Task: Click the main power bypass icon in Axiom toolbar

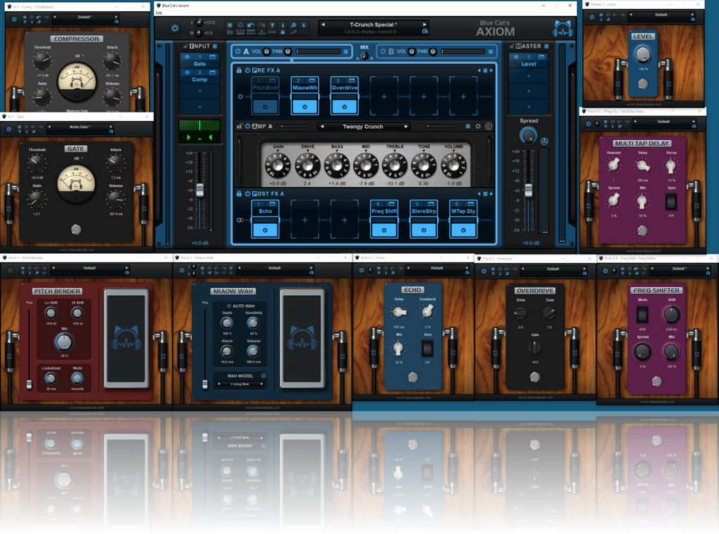Action: (175, 28)
